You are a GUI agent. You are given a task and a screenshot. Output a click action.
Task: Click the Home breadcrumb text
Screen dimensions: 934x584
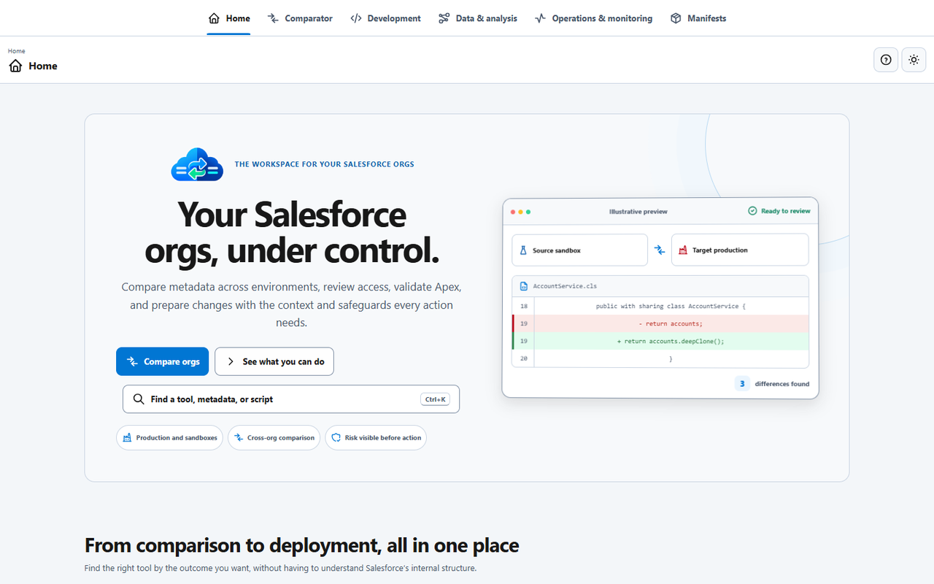click(17, 51)
